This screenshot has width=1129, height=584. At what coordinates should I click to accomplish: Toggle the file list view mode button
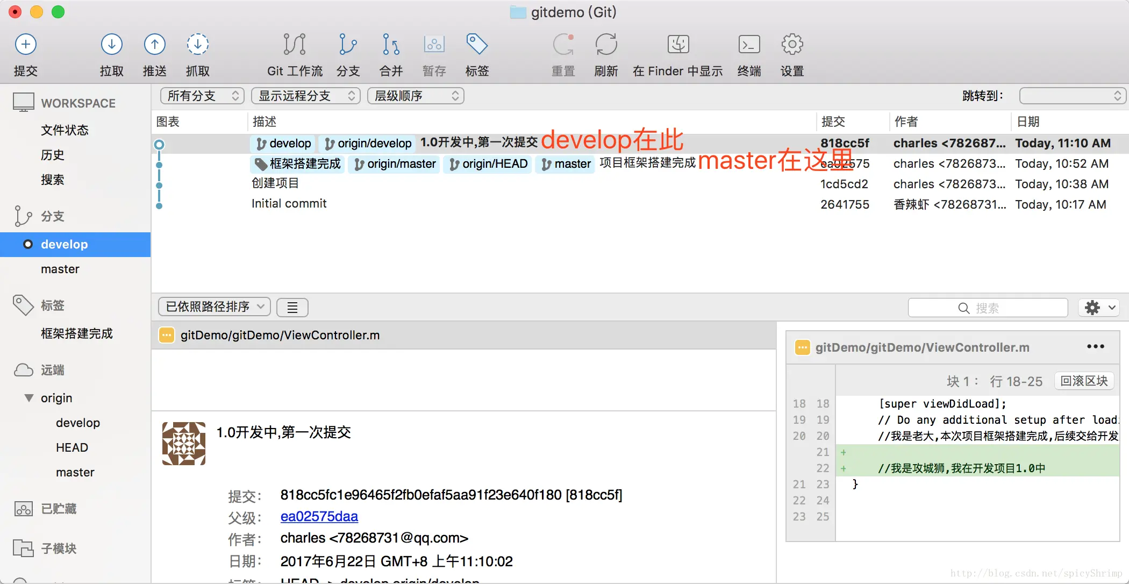pos(292,308)
